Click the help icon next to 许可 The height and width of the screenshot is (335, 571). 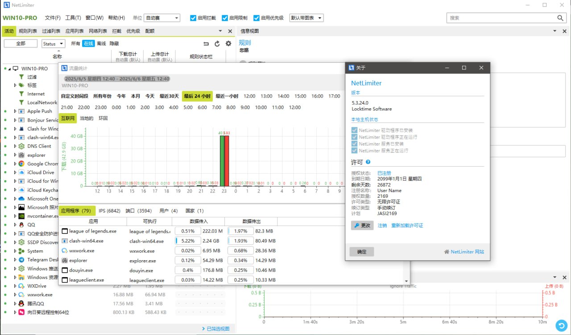coord(368,162)
